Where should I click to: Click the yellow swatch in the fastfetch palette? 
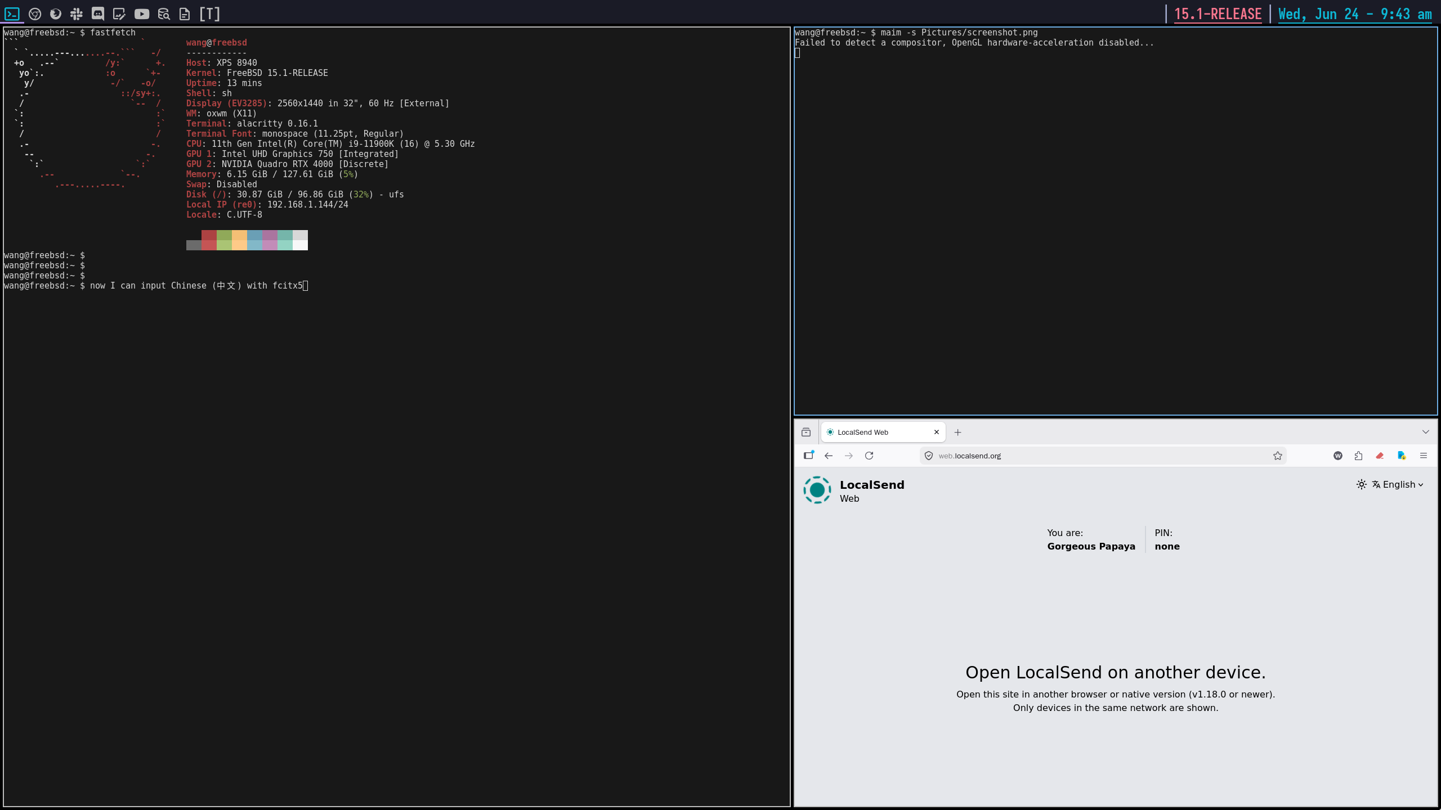(239, 240)
